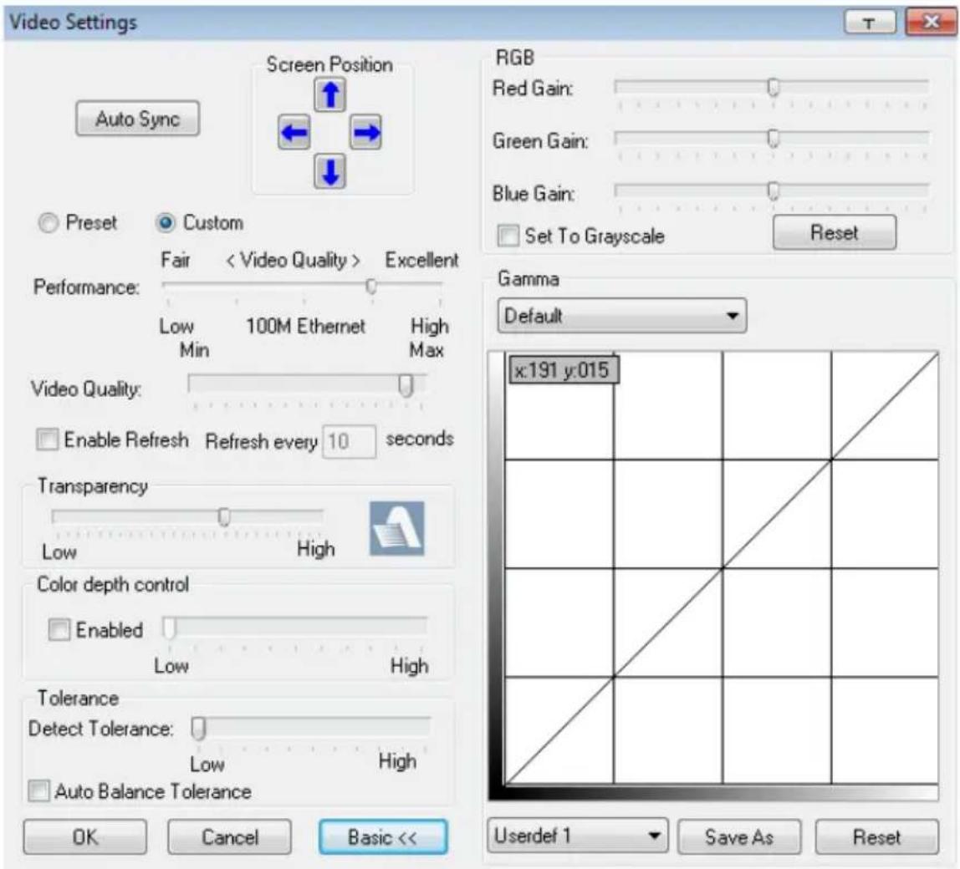Enable the Enable Refresh checkbox

pyautogui.click(x=47, y=440)
